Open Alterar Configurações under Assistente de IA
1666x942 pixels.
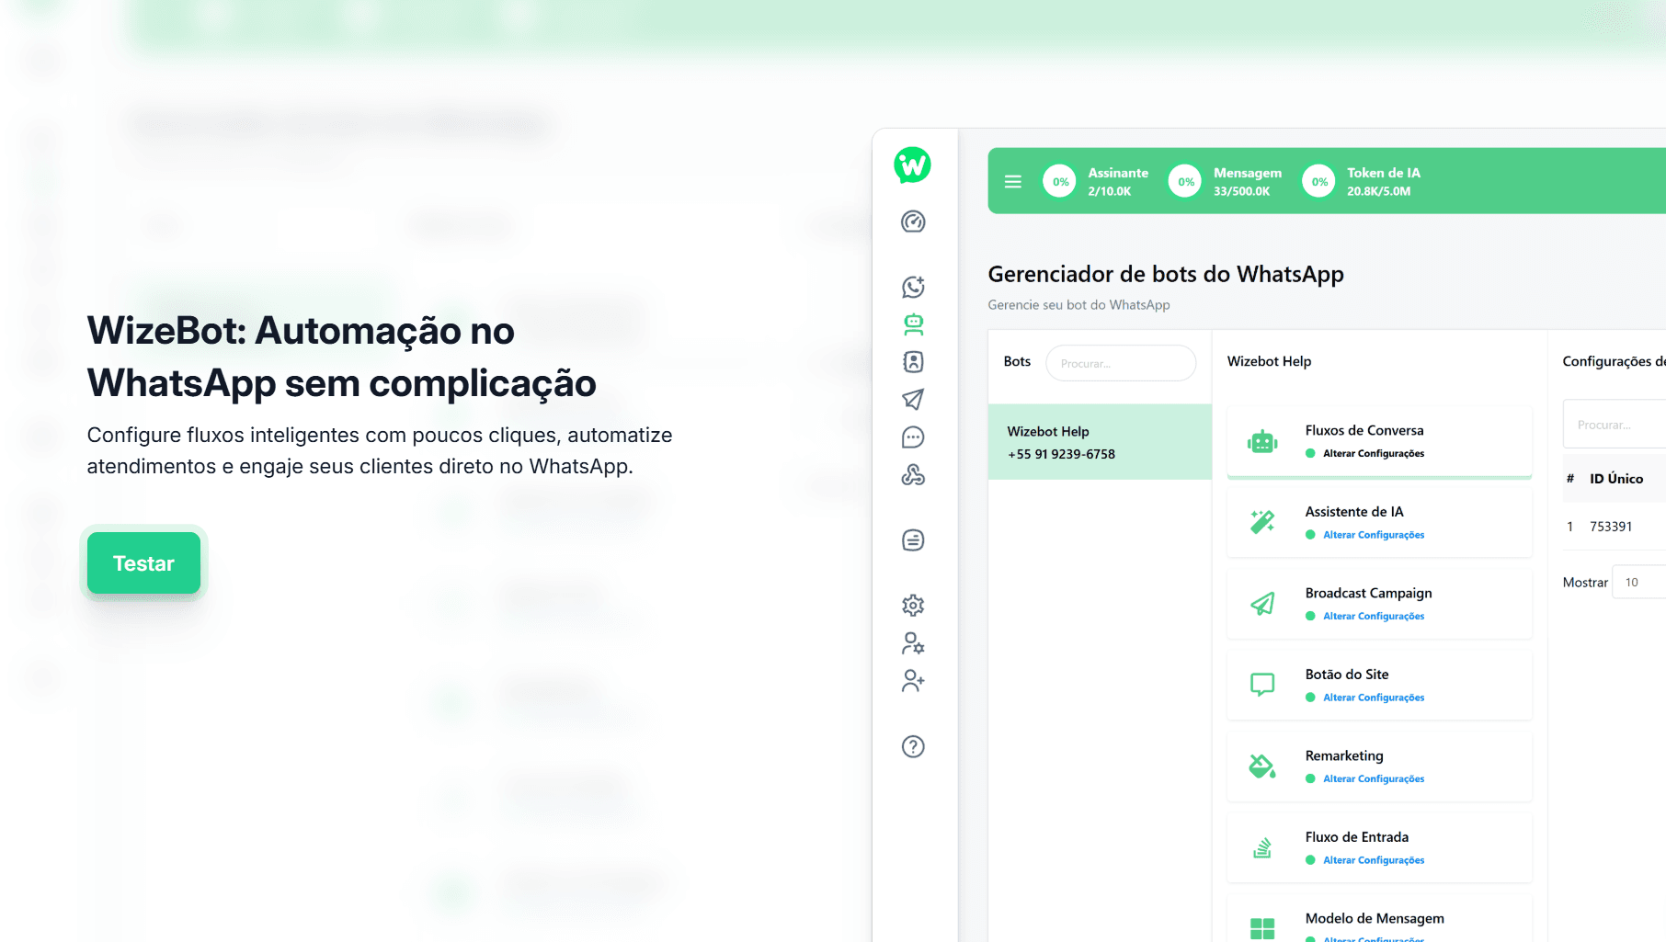1374,535
